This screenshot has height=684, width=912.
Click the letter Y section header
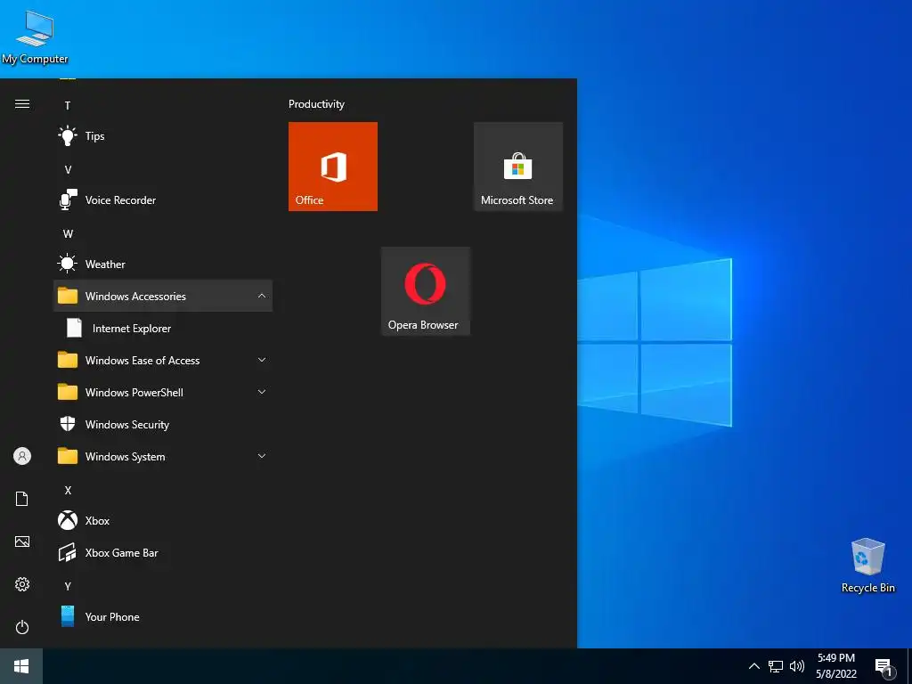pyautogui.click(x=68, y=586)
